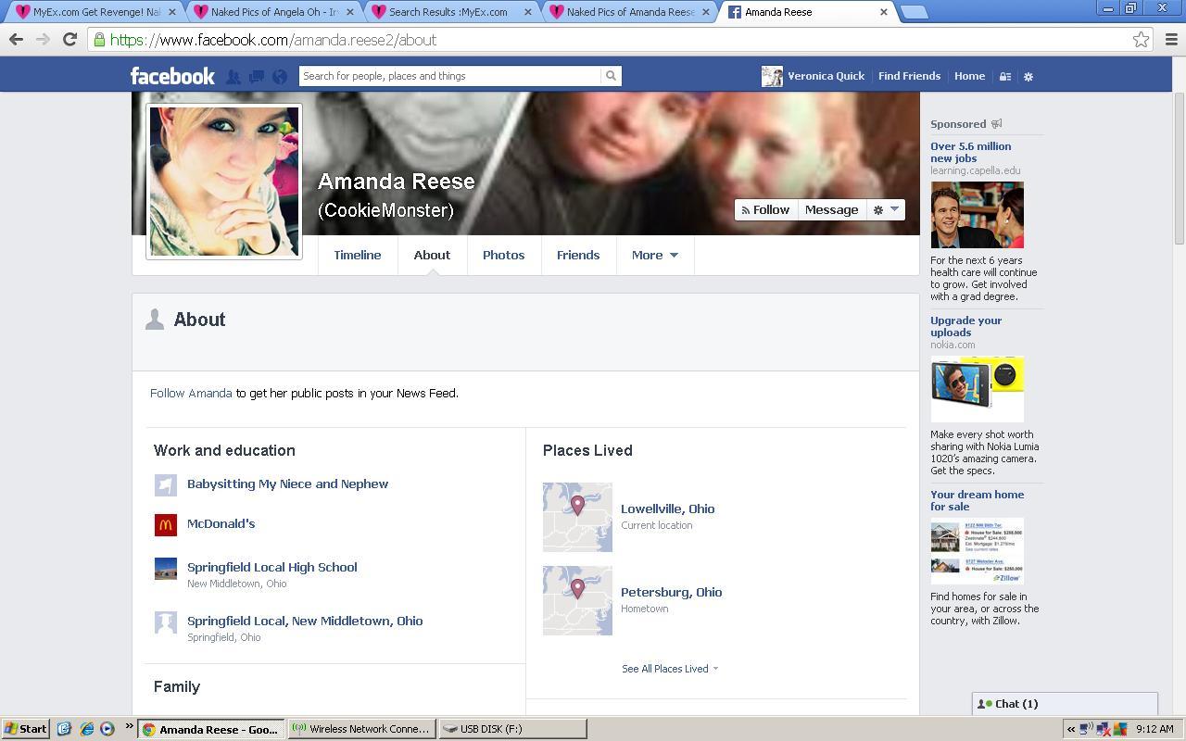Click the quick launch Internet Explorer icon

pyautogui.click(x=86, y=729)
